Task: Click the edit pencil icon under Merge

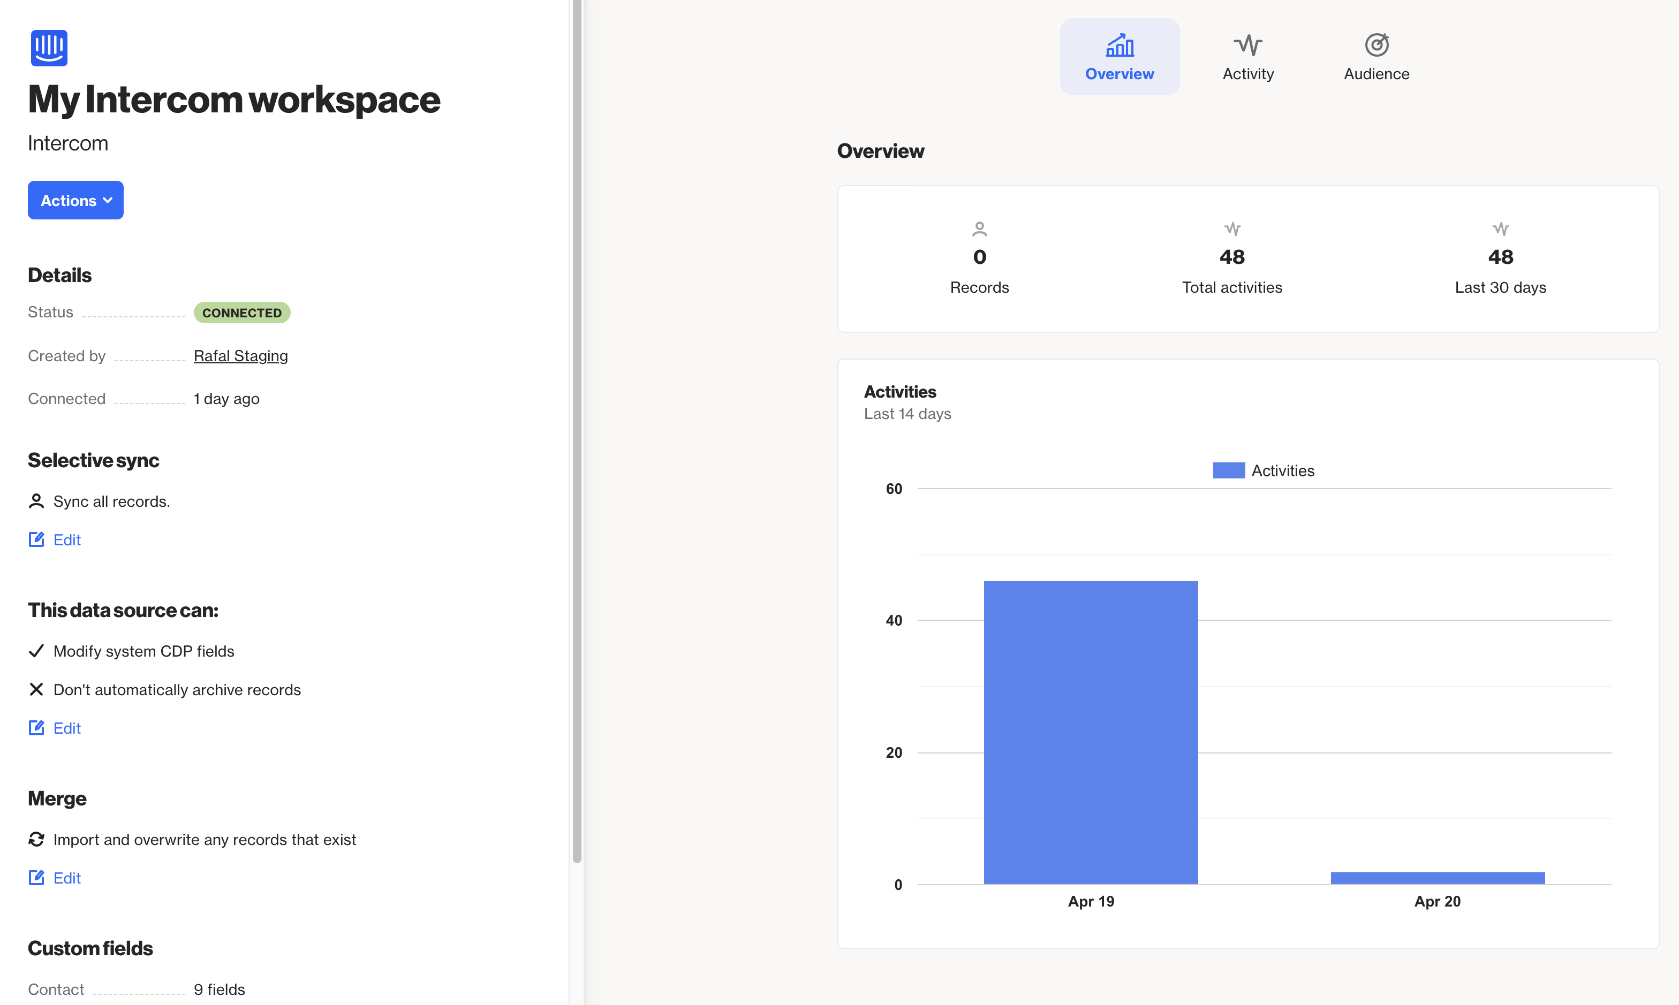Action: click(36, 877)
